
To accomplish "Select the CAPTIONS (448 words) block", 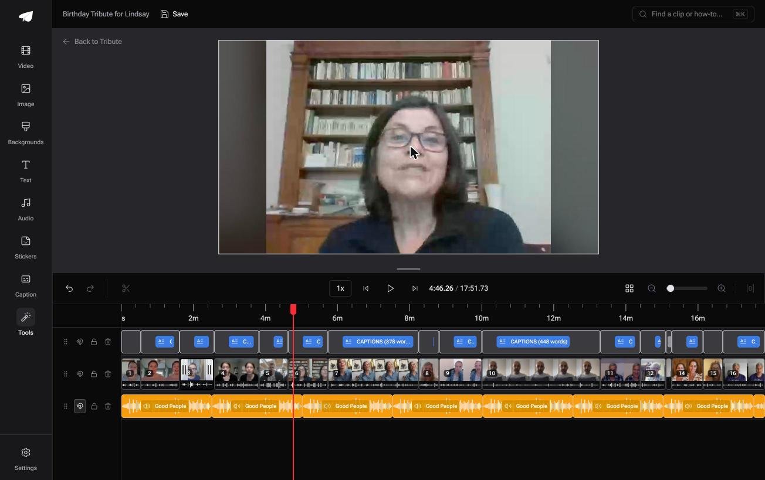I will pyautogui.click(x=533, y=342).
